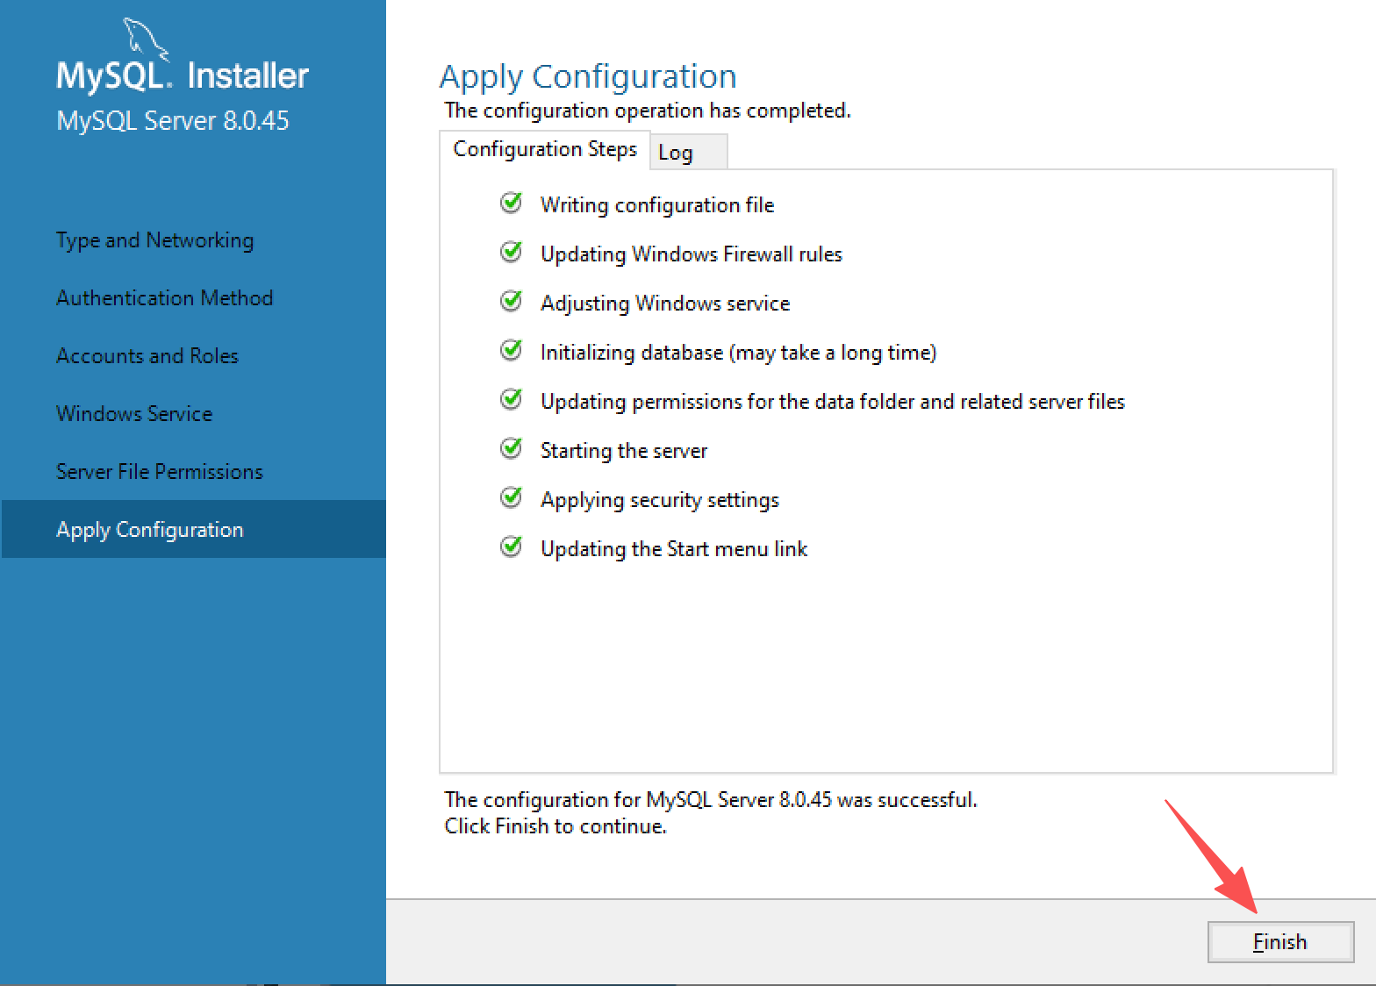Click green check beside Updating permissions step
1376x986 pixels.
[511, 400]
